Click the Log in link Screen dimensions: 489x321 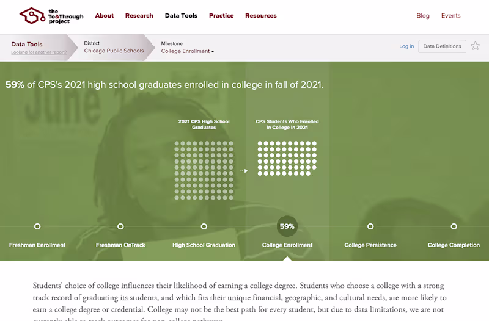coord(406,46)
